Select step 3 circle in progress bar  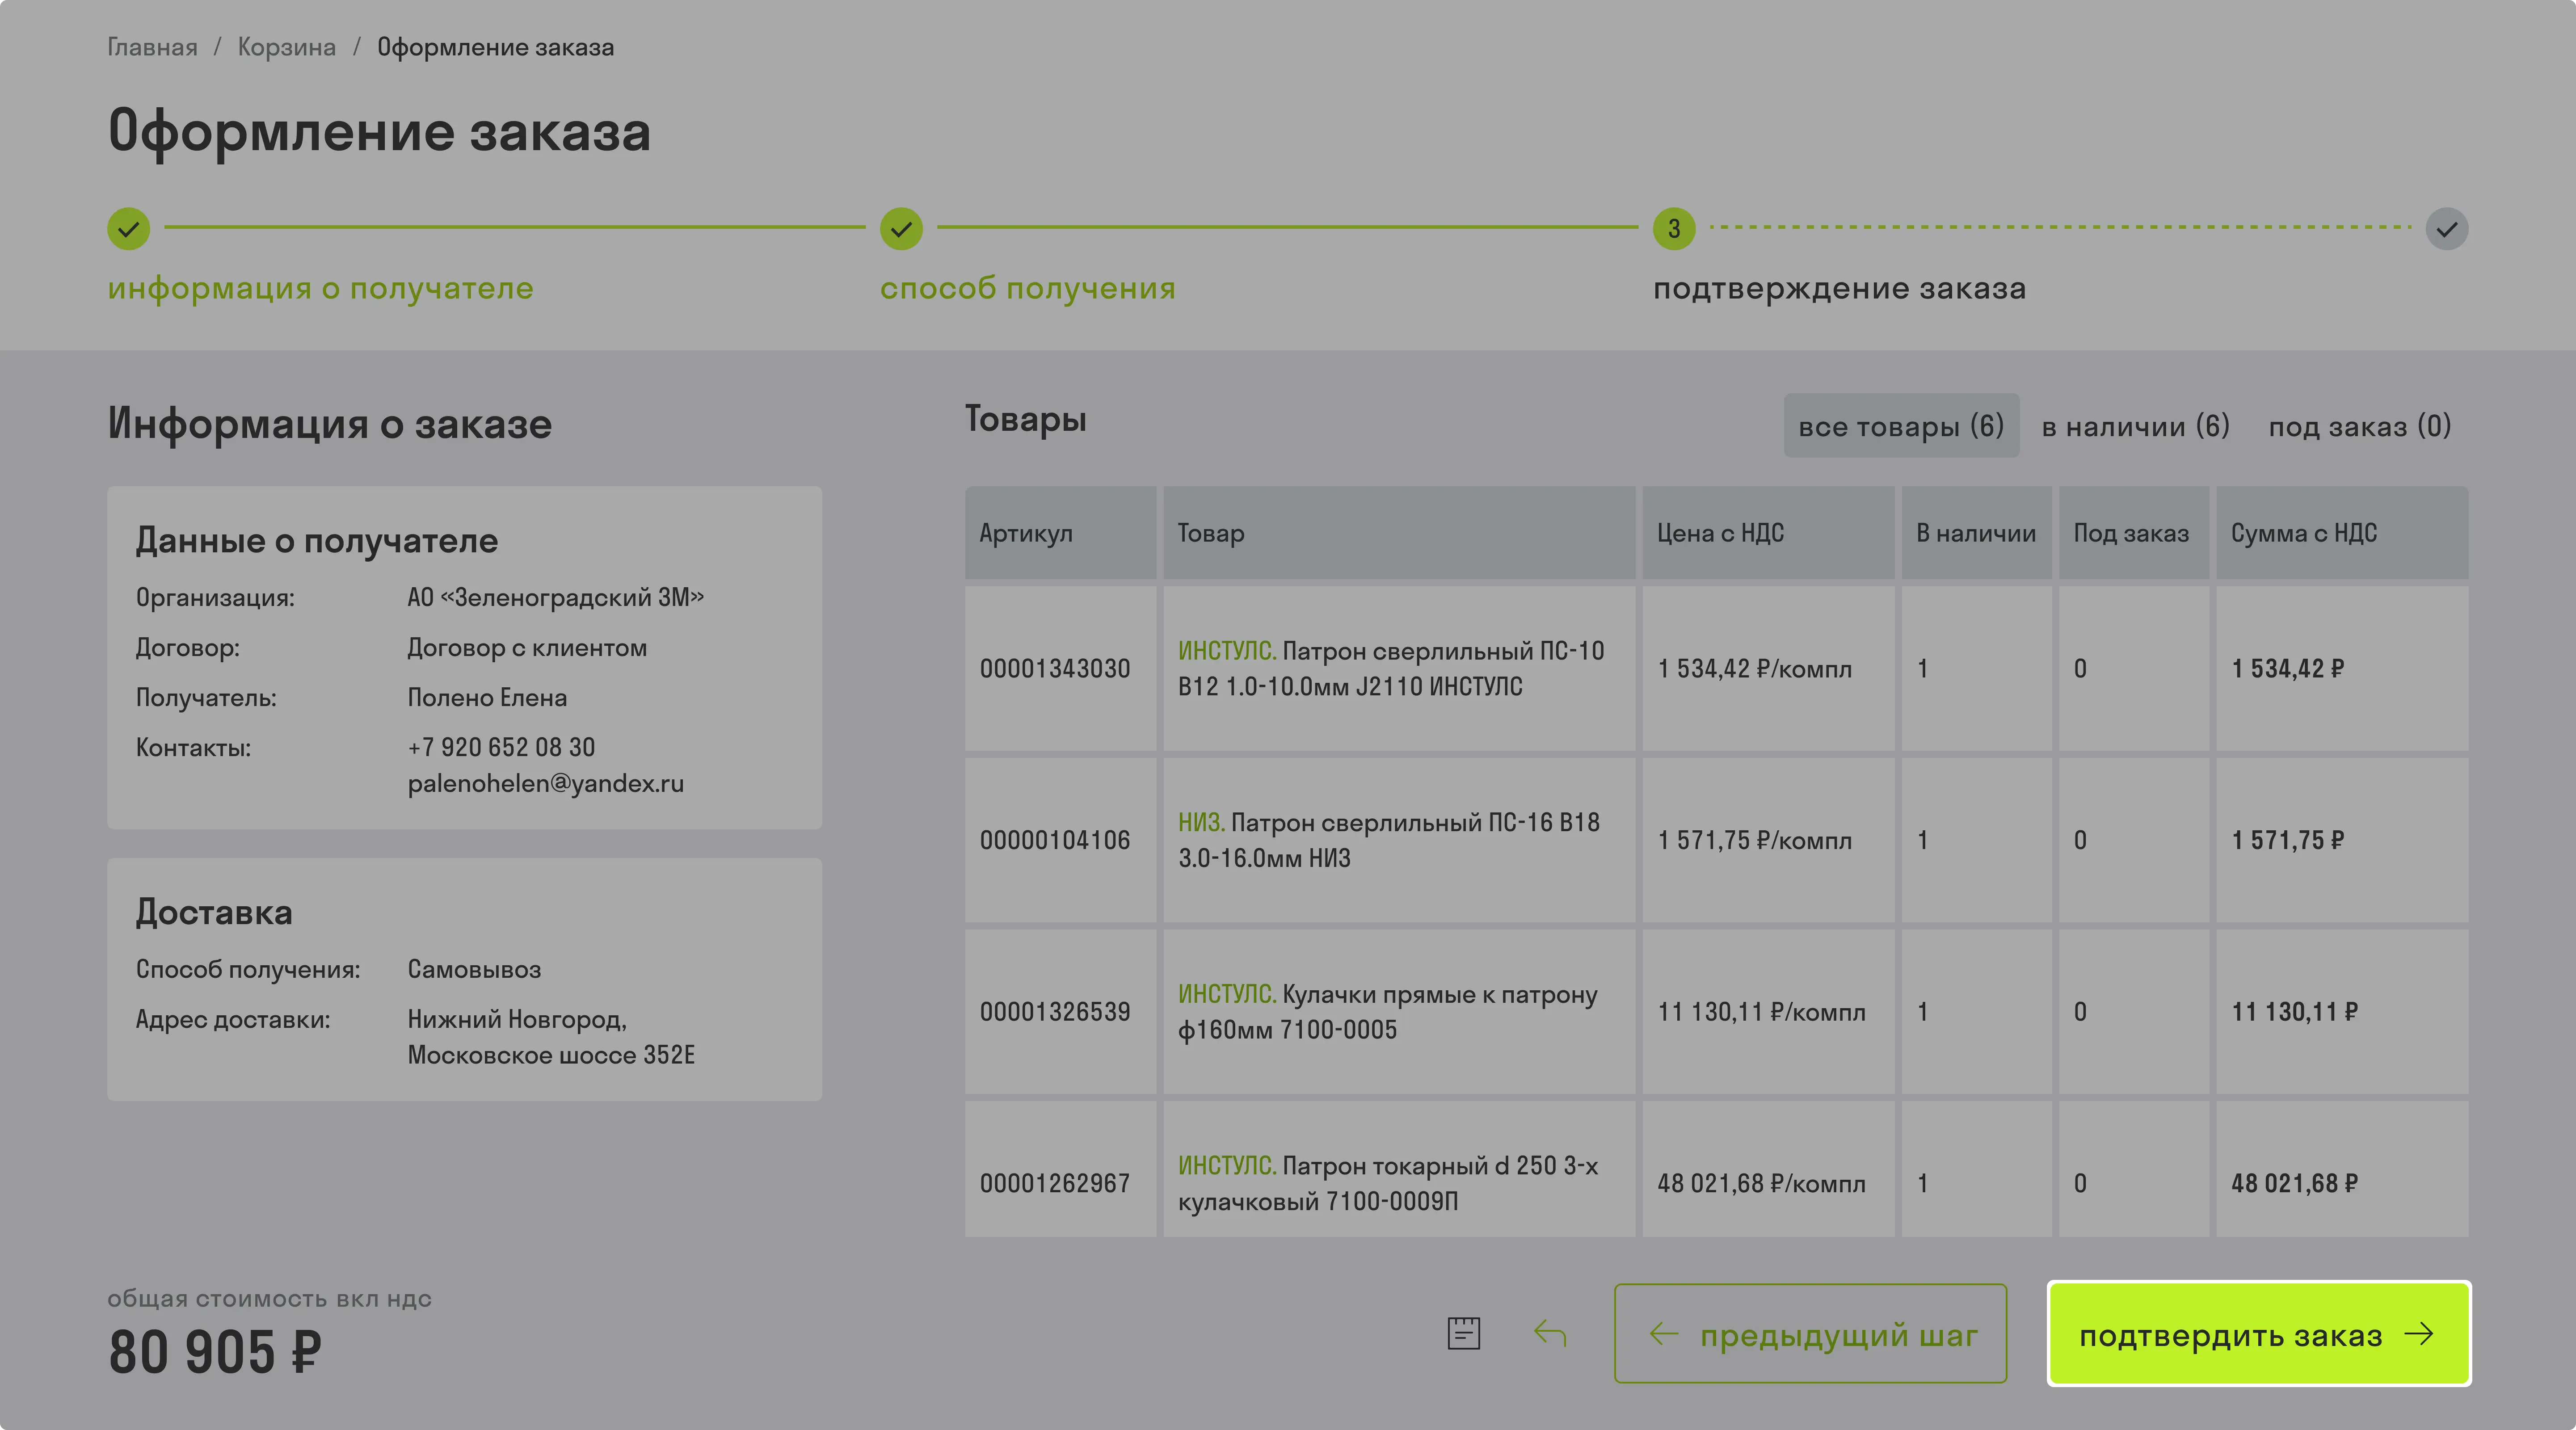pyautogui.click(x=1674, y=229)
